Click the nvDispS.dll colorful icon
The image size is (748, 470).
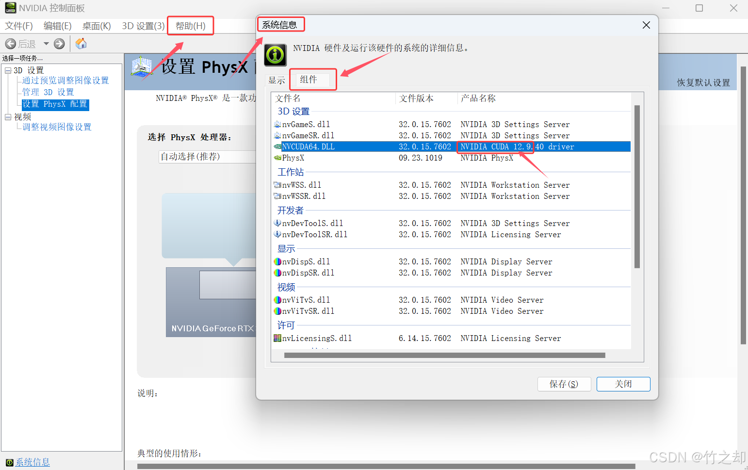277,261
